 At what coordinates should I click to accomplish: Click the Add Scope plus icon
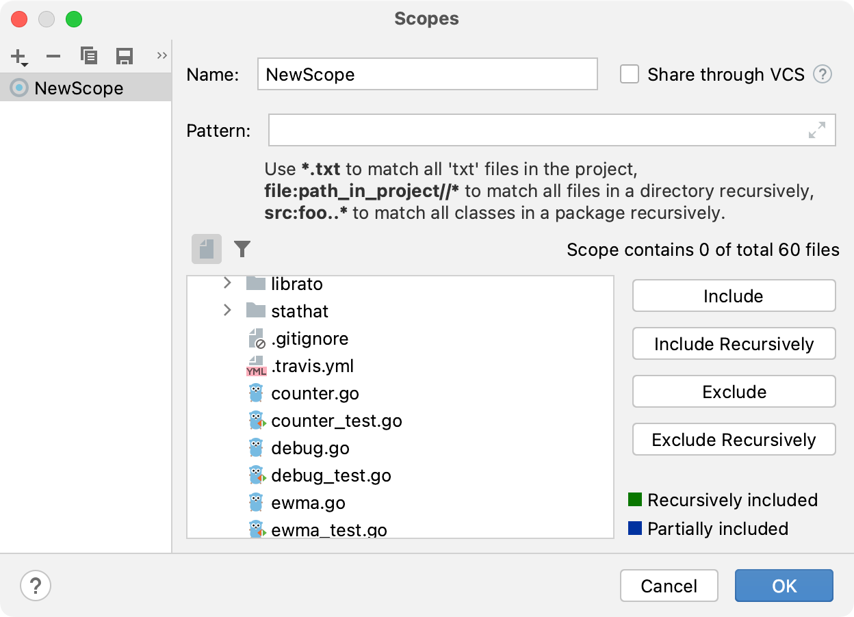click(x=19, y=57)
